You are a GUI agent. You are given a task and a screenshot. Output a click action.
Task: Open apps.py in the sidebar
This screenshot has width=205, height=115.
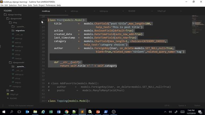click(x=18, y=42)
